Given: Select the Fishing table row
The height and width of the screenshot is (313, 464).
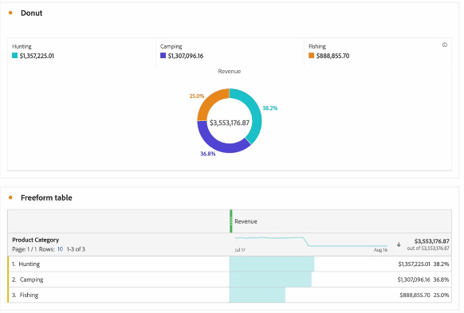Looking at the screenshot, I should 230,295.
